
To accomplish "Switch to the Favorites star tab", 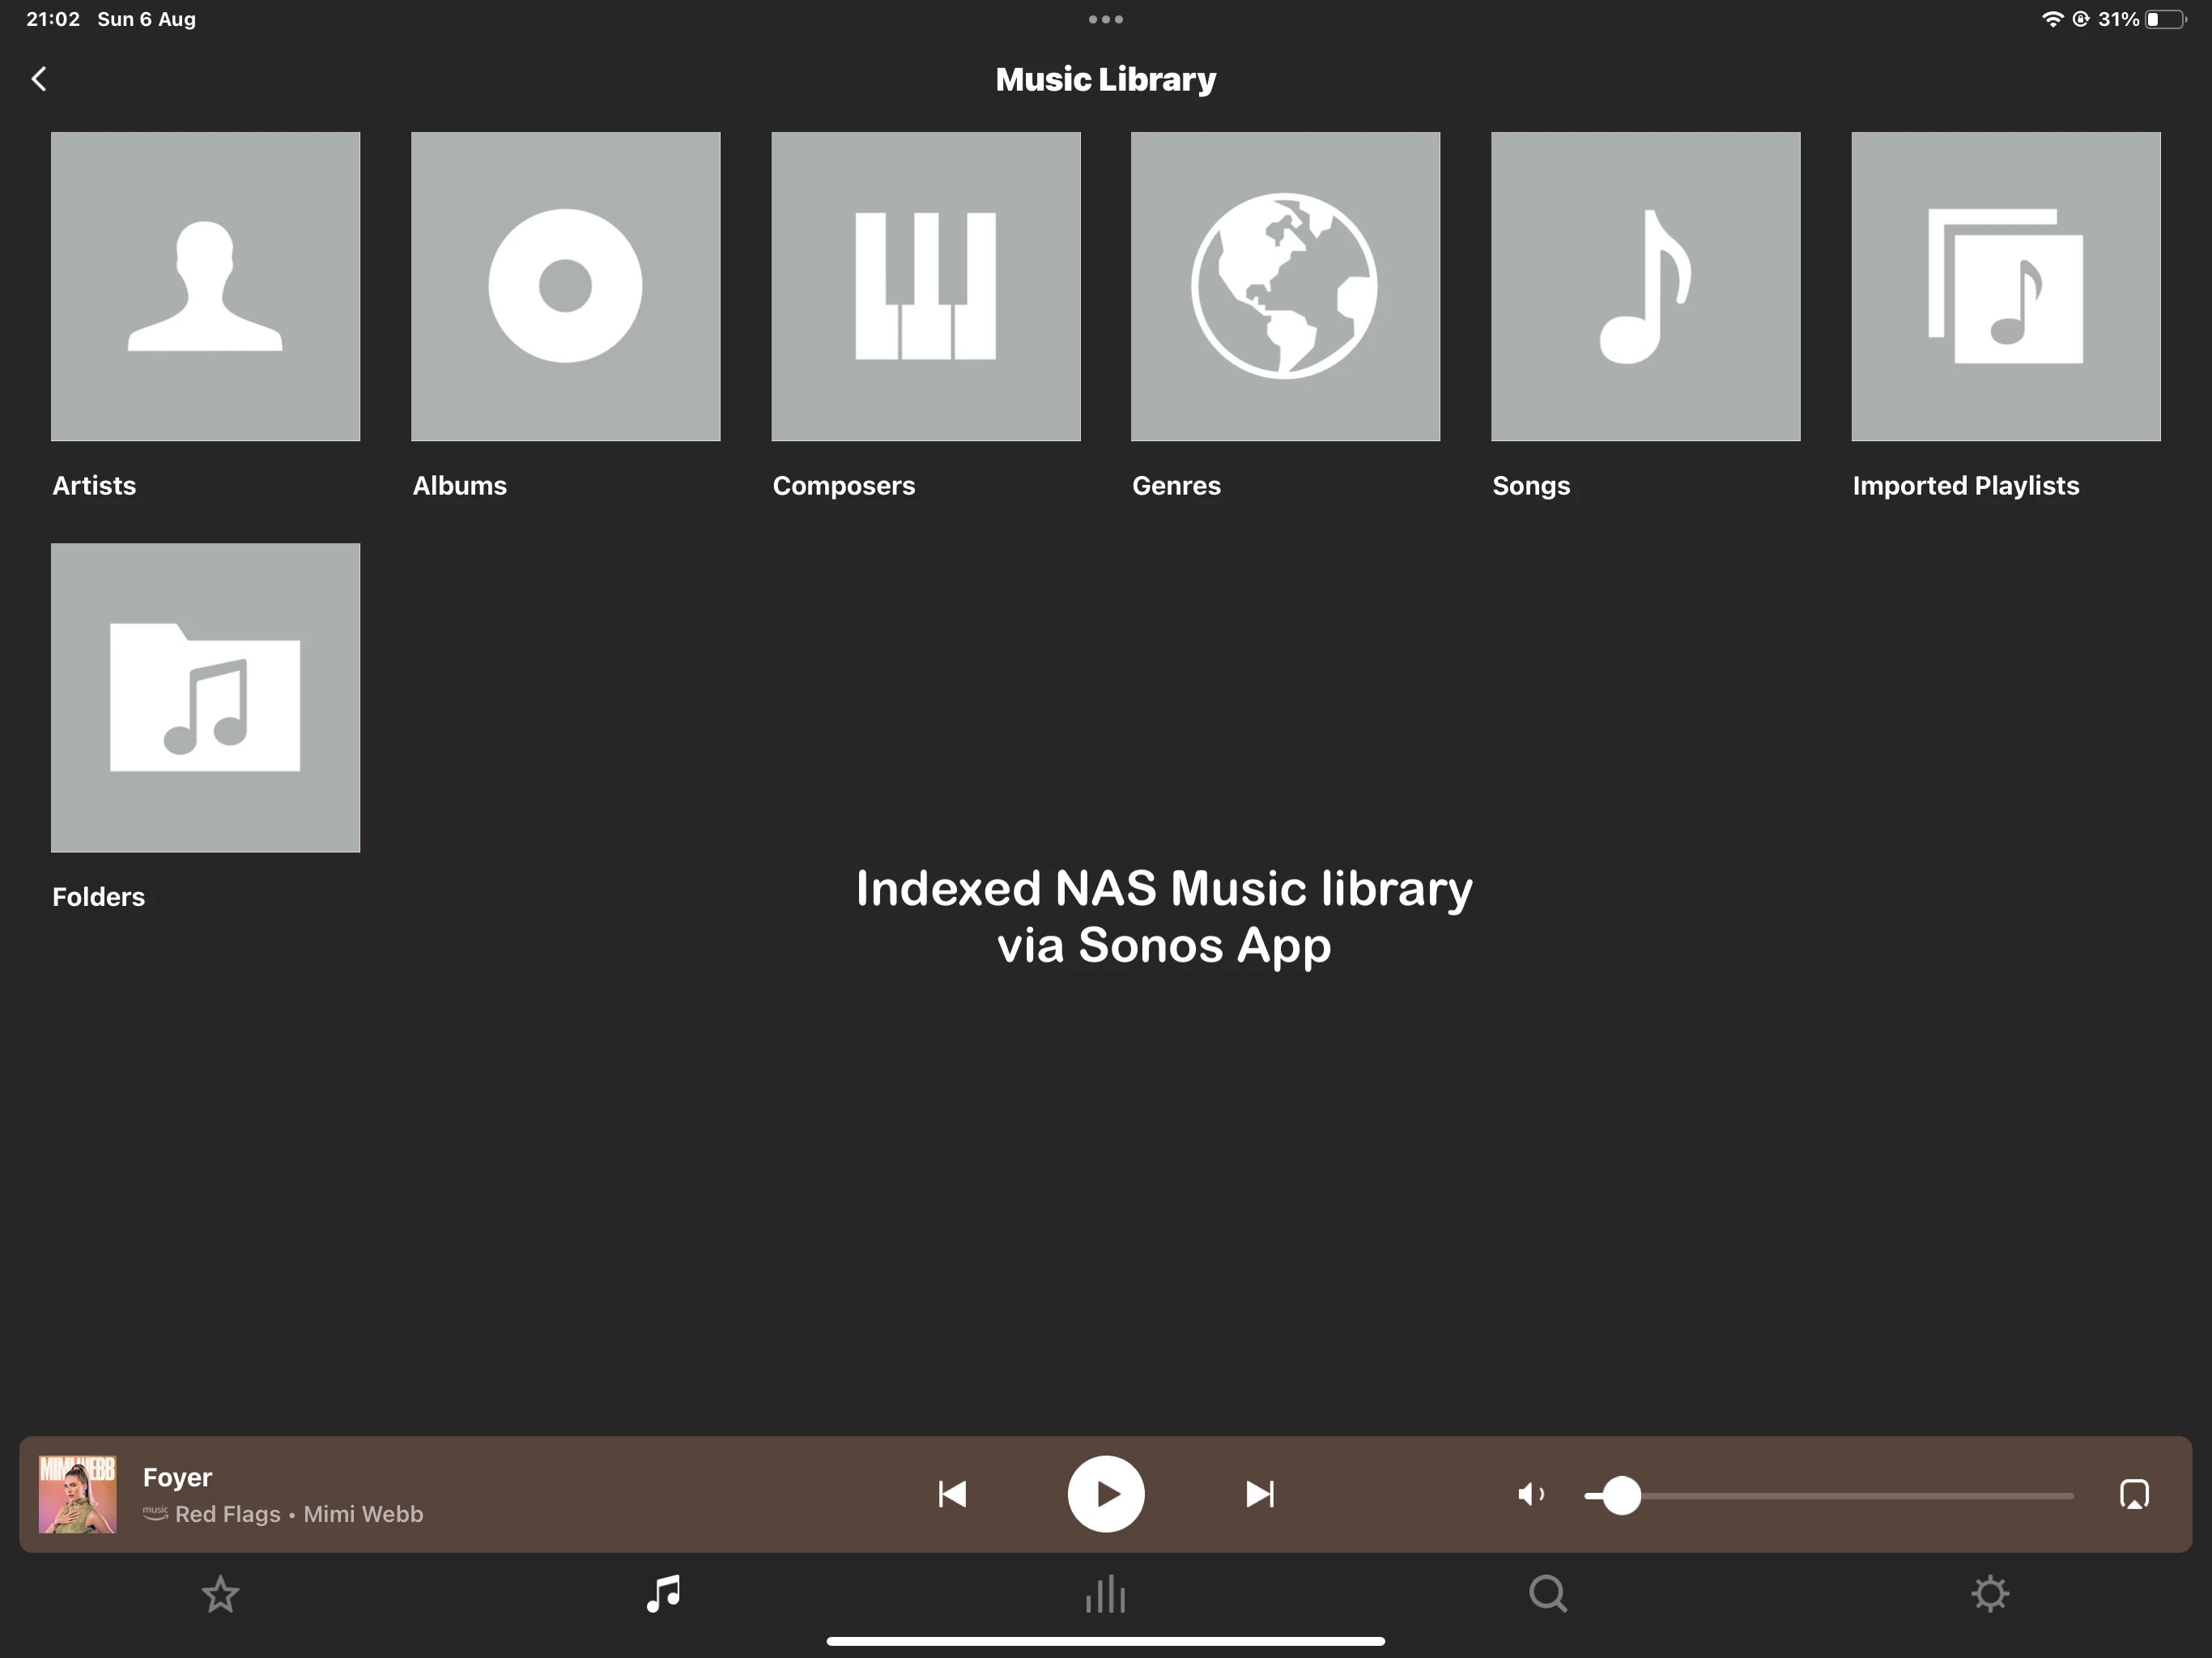I will (220, 1594).
